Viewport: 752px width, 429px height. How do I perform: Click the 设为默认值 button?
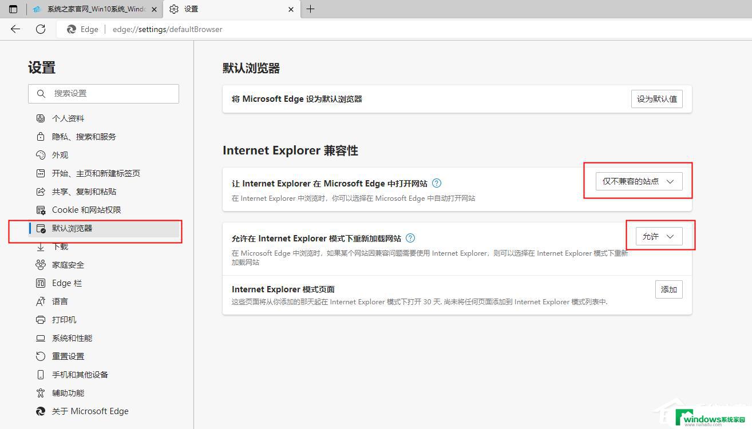click(x=657, y=99)
